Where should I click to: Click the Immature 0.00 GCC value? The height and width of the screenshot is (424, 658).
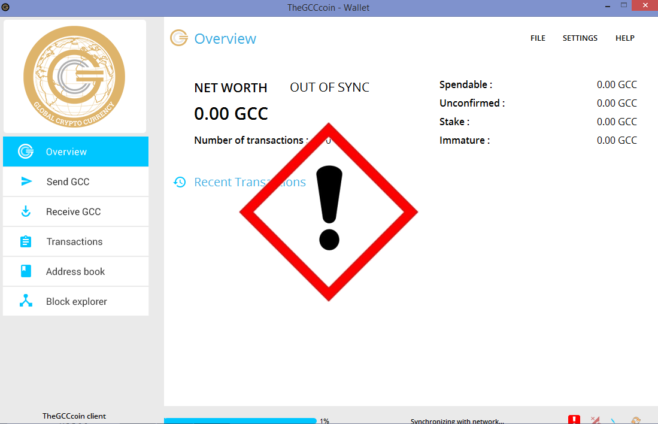(x=617, y=140)
